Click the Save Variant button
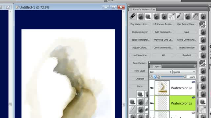211x118 pixels. pos(139,63)
